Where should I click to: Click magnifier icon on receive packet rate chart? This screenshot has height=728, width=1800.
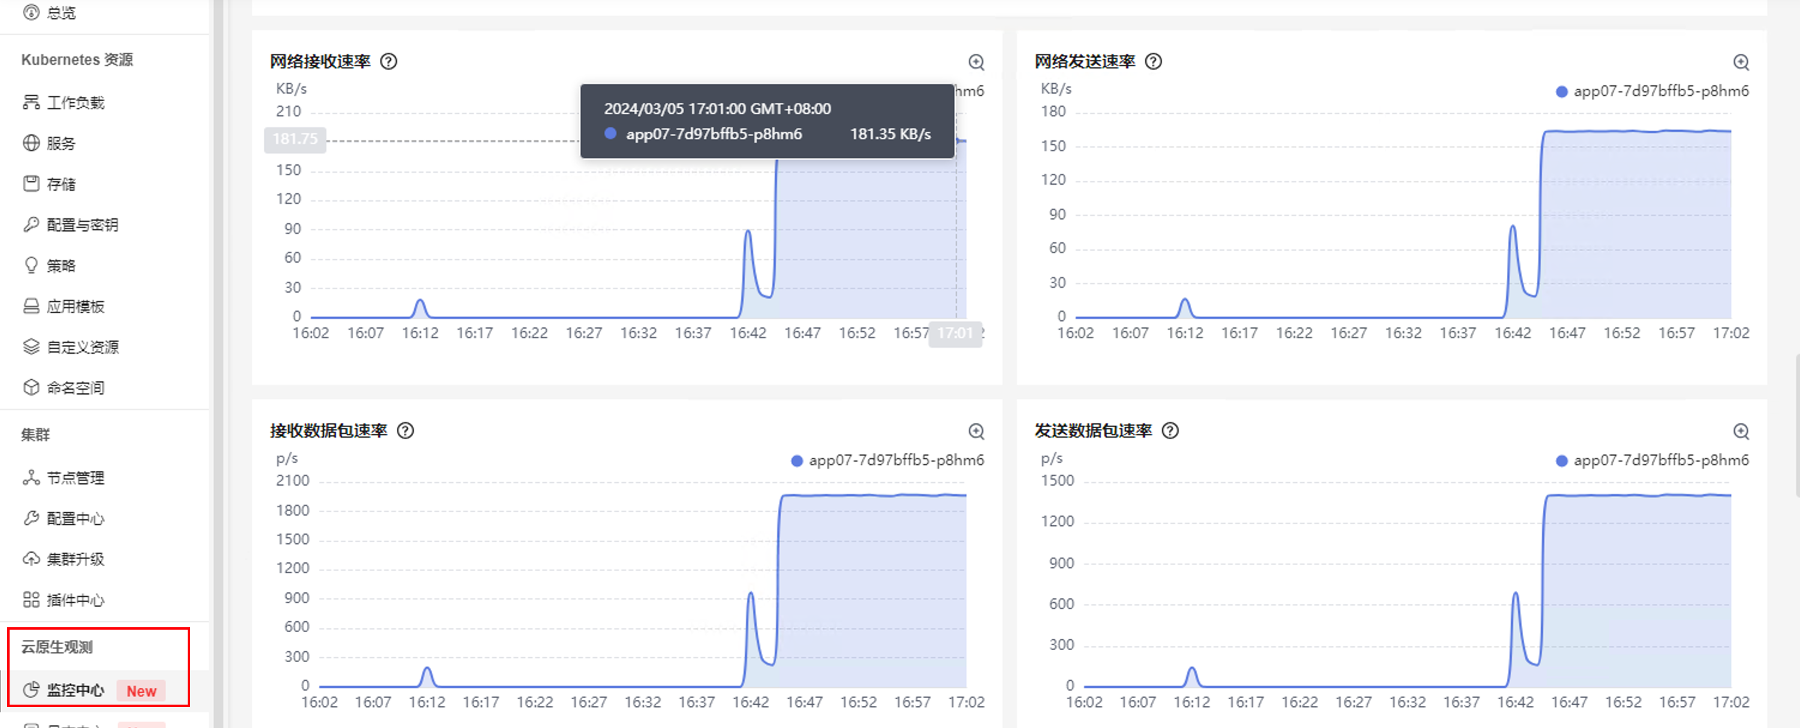click(976, 432)
